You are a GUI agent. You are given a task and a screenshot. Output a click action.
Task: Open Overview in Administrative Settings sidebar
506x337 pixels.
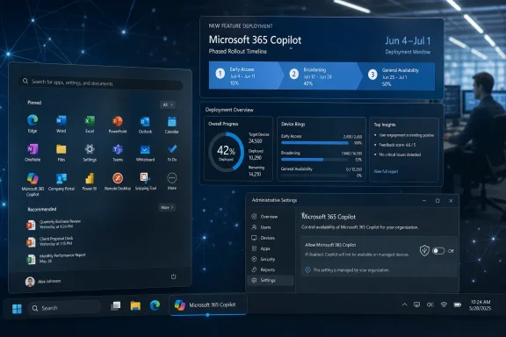[270, 217]
